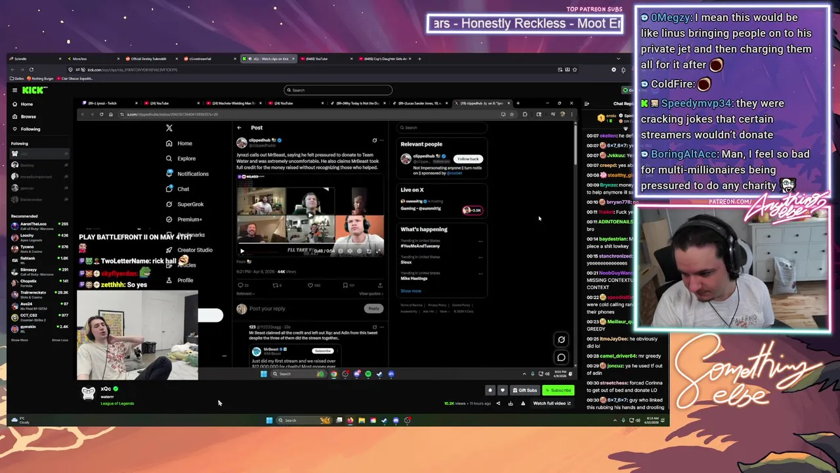Open Relevant replies sort dropdown

coord(246,294)
